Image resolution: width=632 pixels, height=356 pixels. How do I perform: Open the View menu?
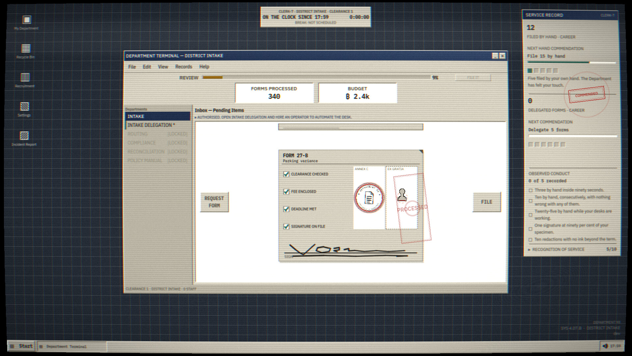163,67
